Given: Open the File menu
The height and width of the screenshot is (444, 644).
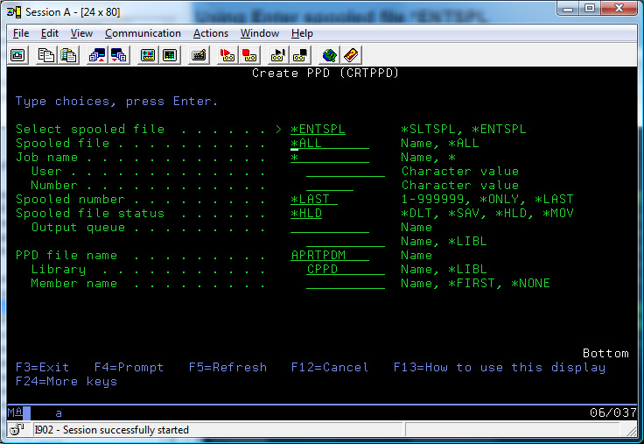Looking at the screenshot, I should 21,33.
